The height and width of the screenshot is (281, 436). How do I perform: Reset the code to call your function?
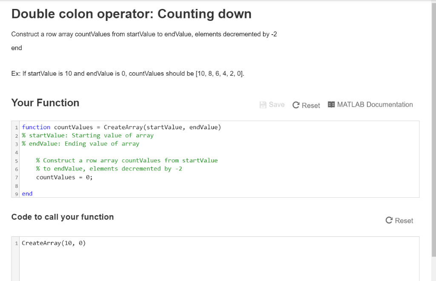399,221
